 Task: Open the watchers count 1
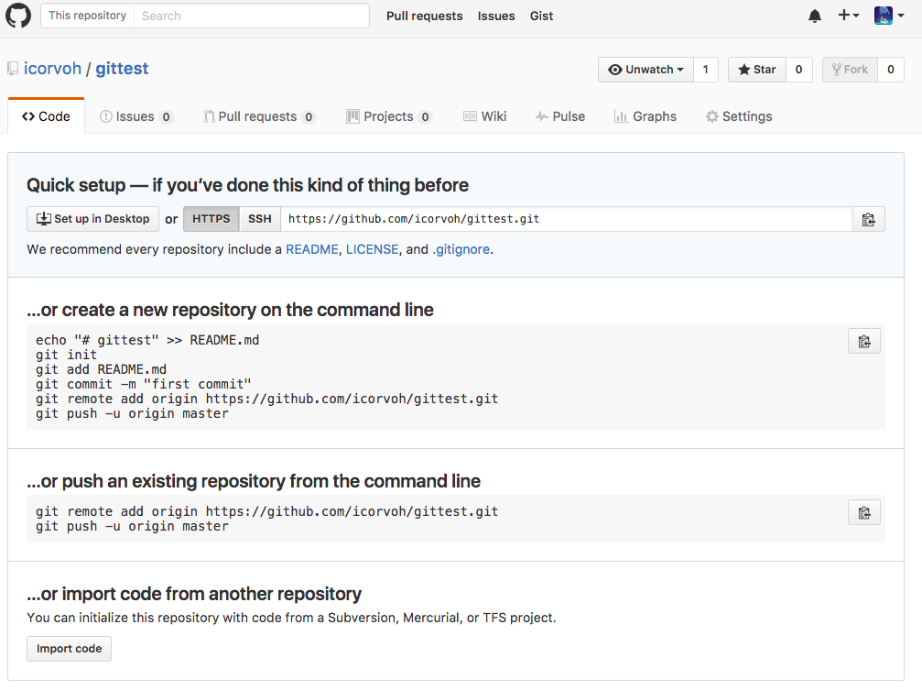(x=706, y=70)
